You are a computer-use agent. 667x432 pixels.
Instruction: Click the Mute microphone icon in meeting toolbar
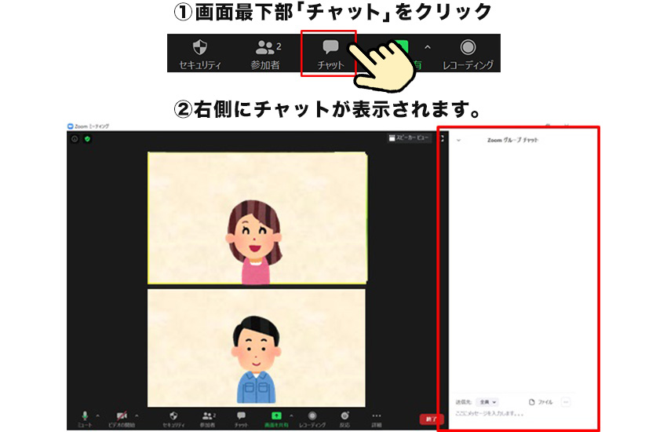coord(85,416)
